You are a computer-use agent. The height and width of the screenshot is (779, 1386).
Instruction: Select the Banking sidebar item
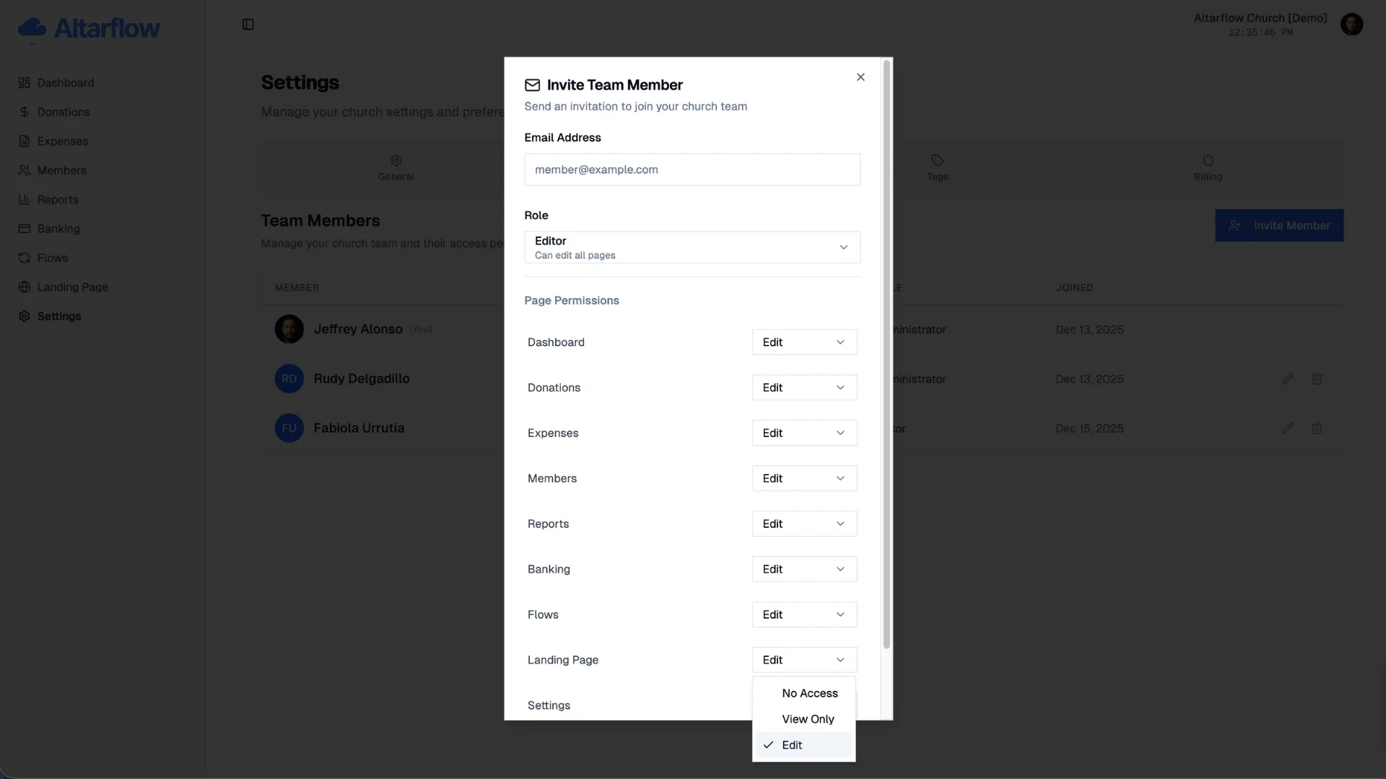[x=58, y=228]
